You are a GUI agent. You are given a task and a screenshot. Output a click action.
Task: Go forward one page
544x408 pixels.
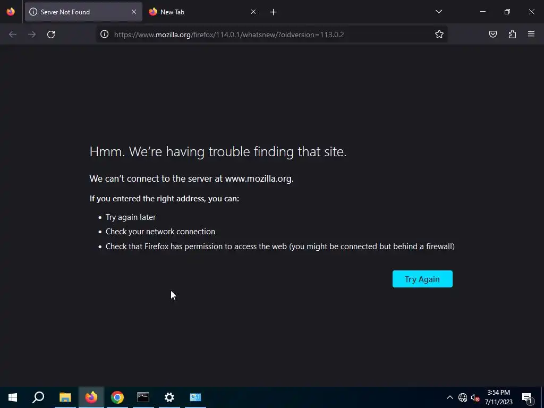(32, 35)
